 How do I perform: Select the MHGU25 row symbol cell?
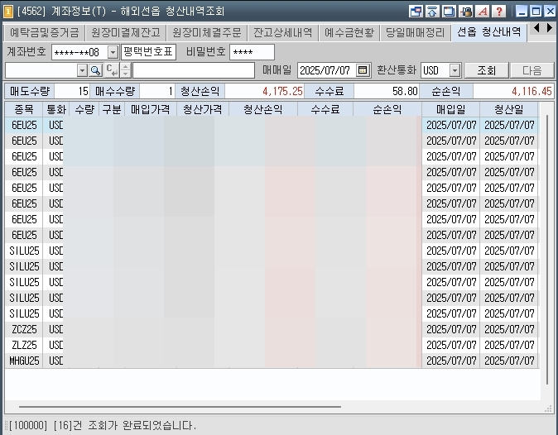24,361
